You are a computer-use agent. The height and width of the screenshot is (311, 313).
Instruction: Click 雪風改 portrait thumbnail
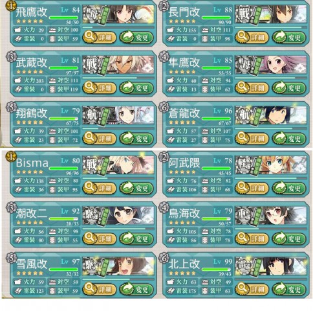point(118,266)
